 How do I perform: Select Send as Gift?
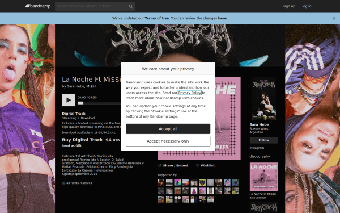pyautogui.click(x=72, y=145)
